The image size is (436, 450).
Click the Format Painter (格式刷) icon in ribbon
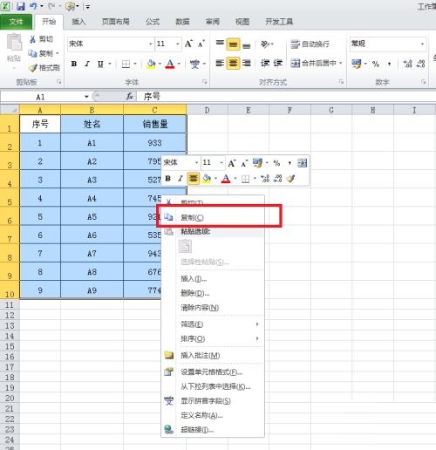point(33,68)
